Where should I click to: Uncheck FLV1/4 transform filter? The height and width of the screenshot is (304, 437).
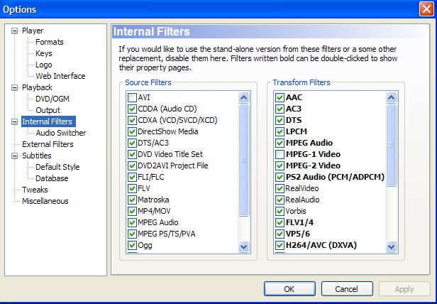pos(280,222)
